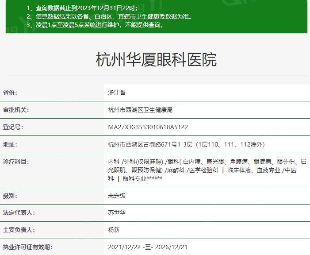Click the departments text starting 内科 /外科
310x255 pixels.
(x=207, y=170)
